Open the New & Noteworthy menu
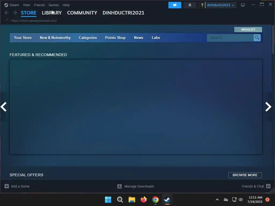This screenshot has width=275, height=206. [x=55, y=38]
